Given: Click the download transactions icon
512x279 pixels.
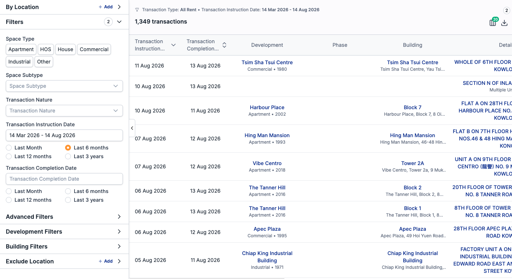Looking at the screenshot, I should [x=504, y=23].
